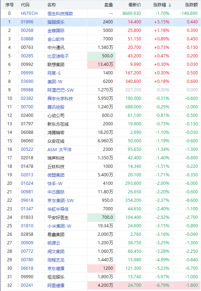Open 阿里巴巴-SW stock name
201x291 pixels.
pyautogui.click(x=61, y=90)
